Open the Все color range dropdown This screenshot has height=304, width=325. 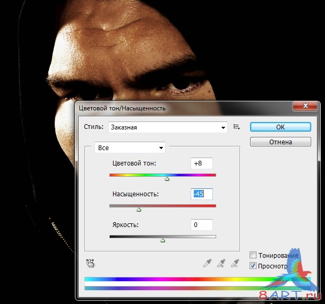coord(130,147)
